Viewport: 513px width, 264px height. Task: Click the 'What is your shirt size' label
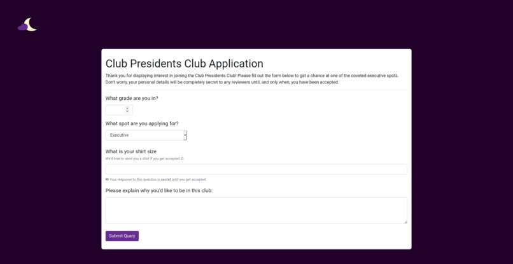pyautogui.click(x=131, y=151)
